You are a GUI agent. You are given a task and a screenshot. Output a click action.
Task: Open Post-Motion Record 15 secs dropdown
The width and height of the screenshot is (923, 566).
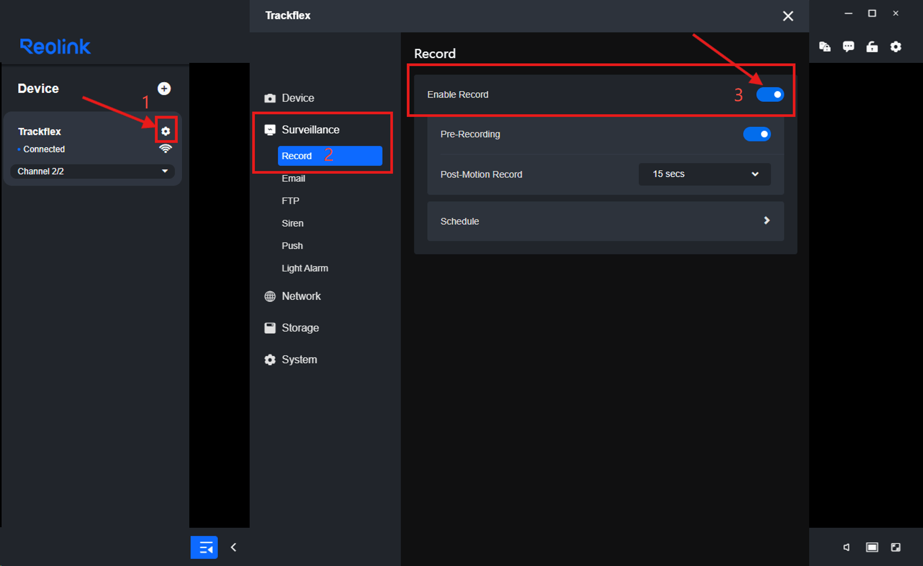pyautogui.click(x=704, y=174)
